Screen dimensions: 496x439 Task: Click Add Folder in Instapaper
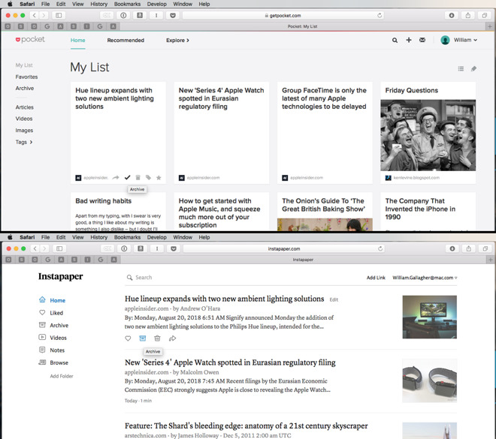(x=62, y=376)
